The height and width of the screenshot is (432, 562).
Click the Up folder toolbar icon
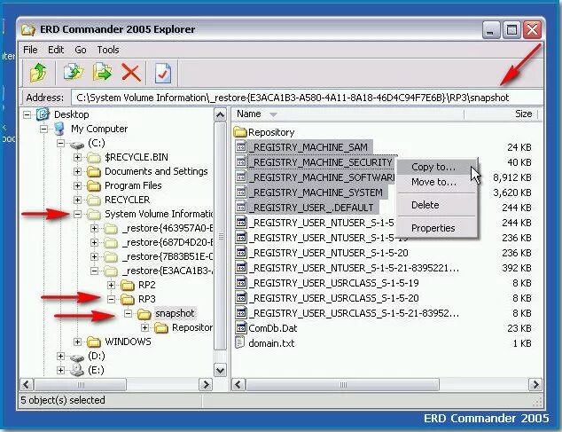click(38, 73)
